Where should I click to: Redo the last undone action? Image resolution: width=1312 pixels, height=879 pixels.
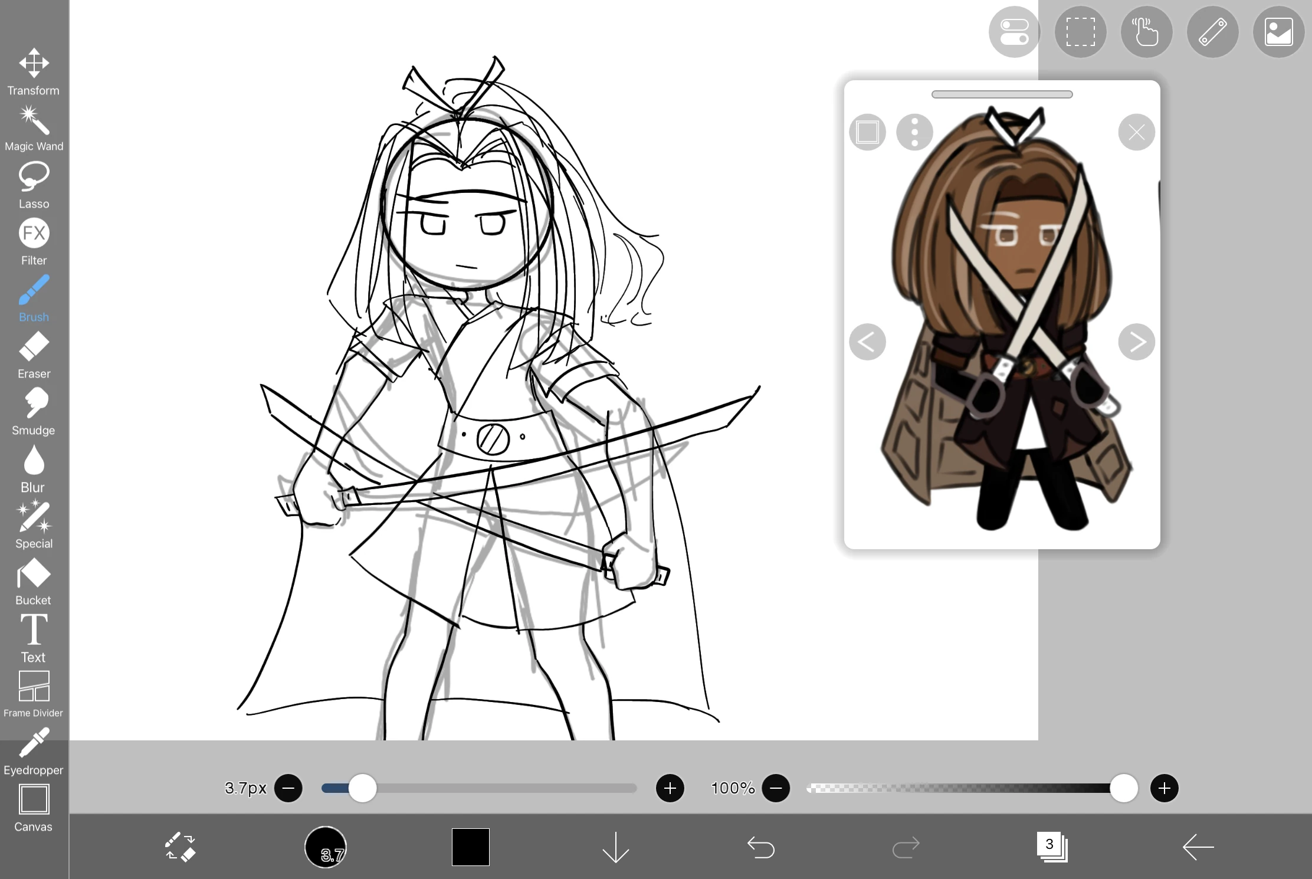coord(906,848)
